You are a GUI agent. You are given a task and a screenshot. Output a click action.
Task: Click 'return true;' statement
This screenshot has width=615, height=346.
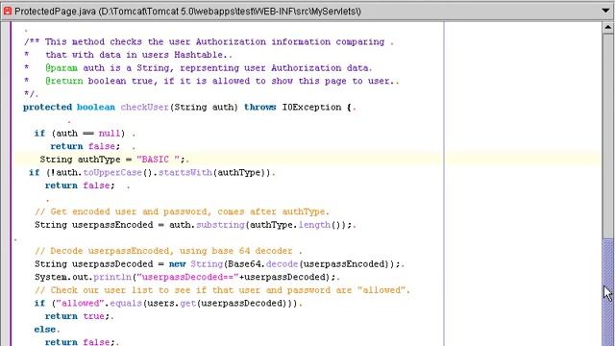(77, 316)
